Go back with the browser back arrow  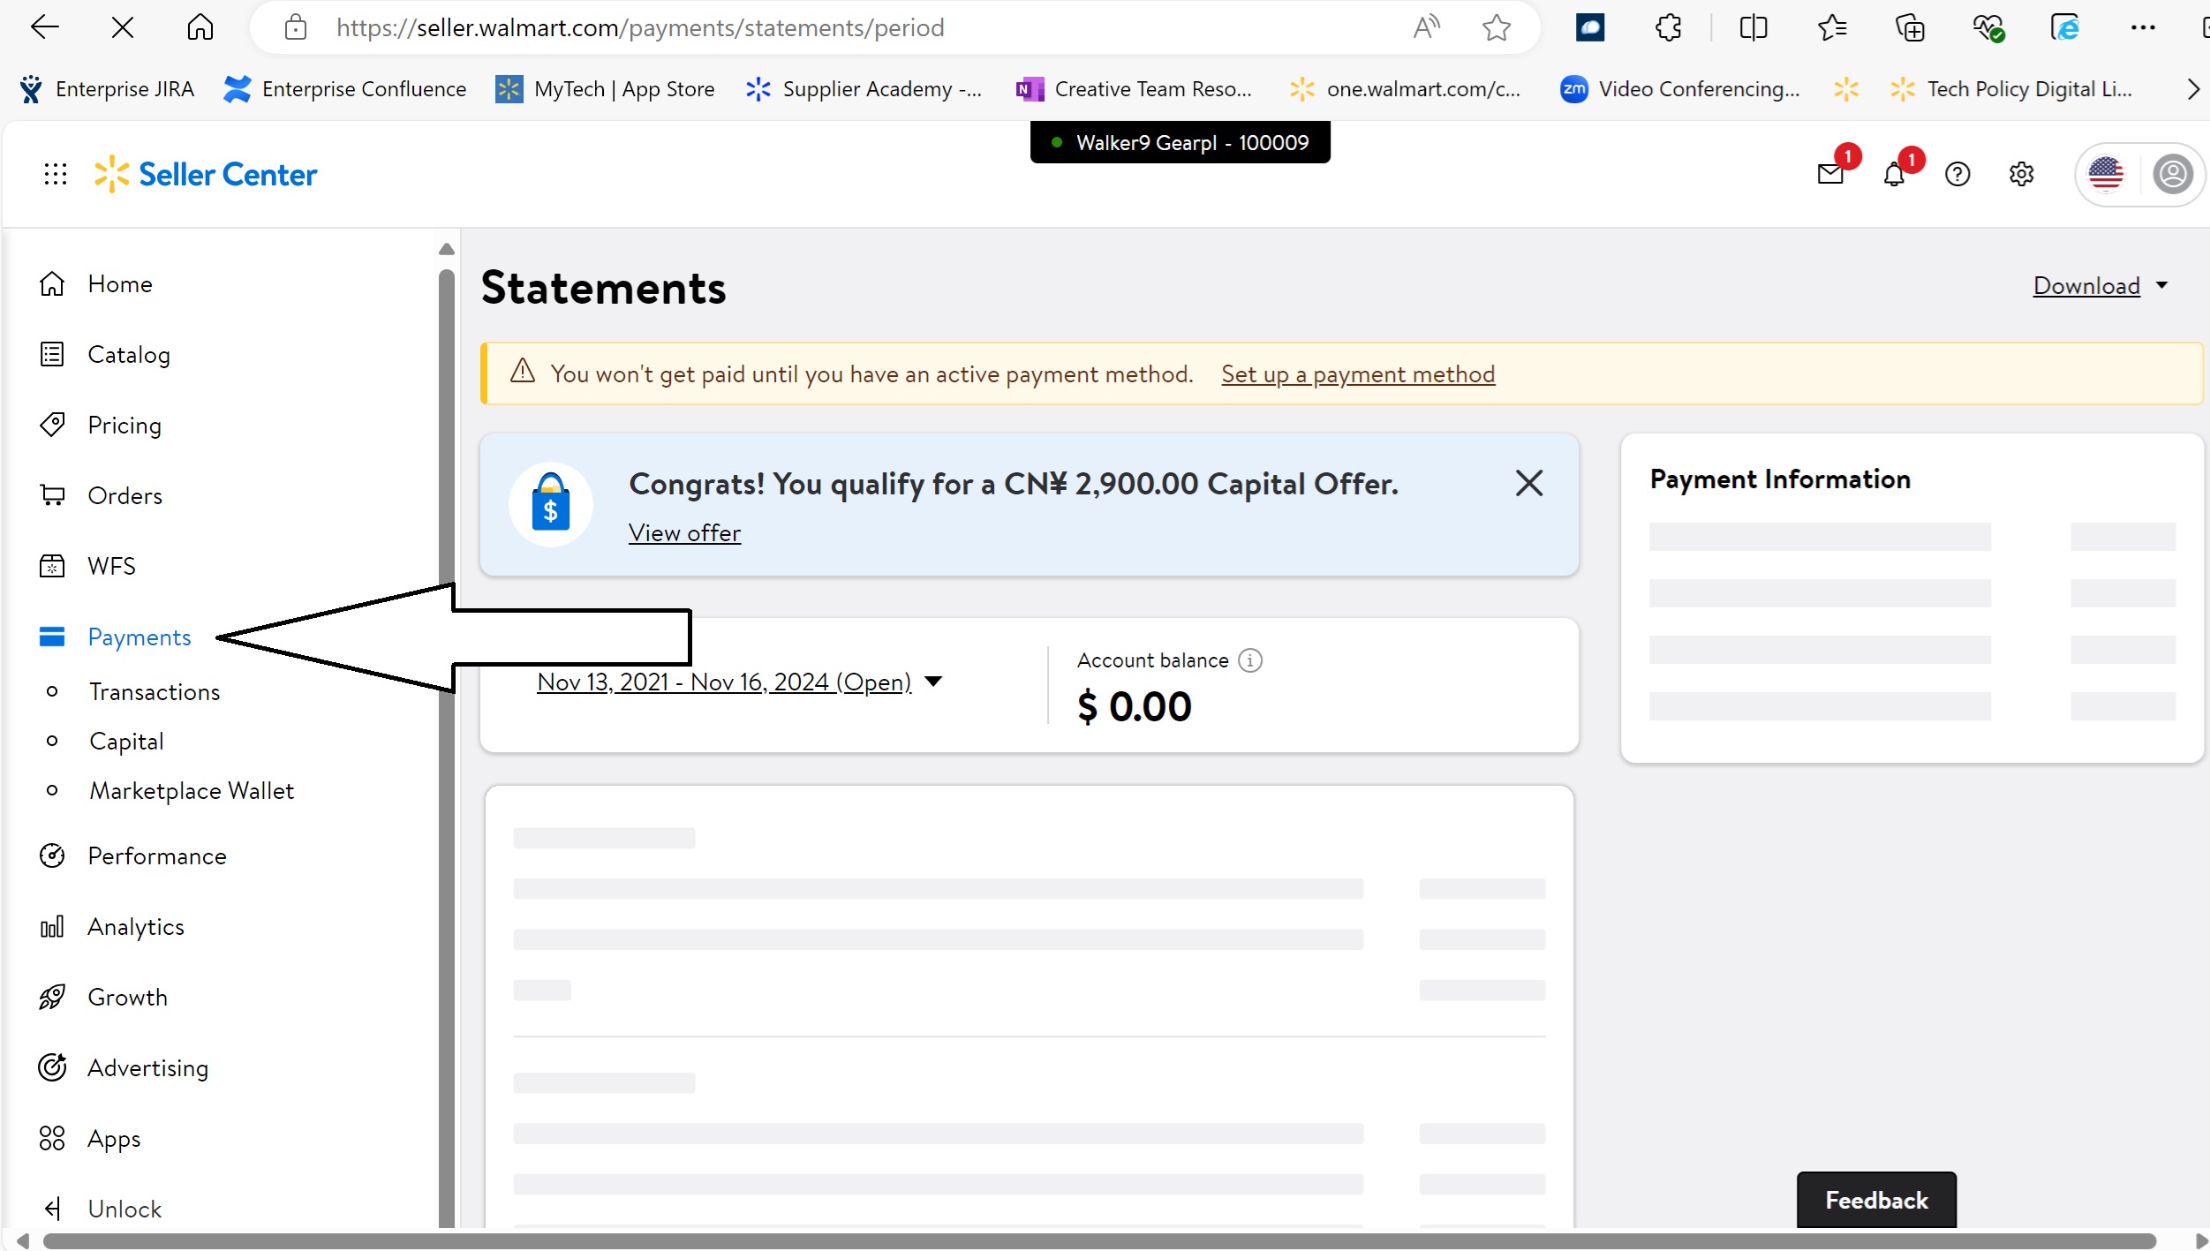point(44,27)
